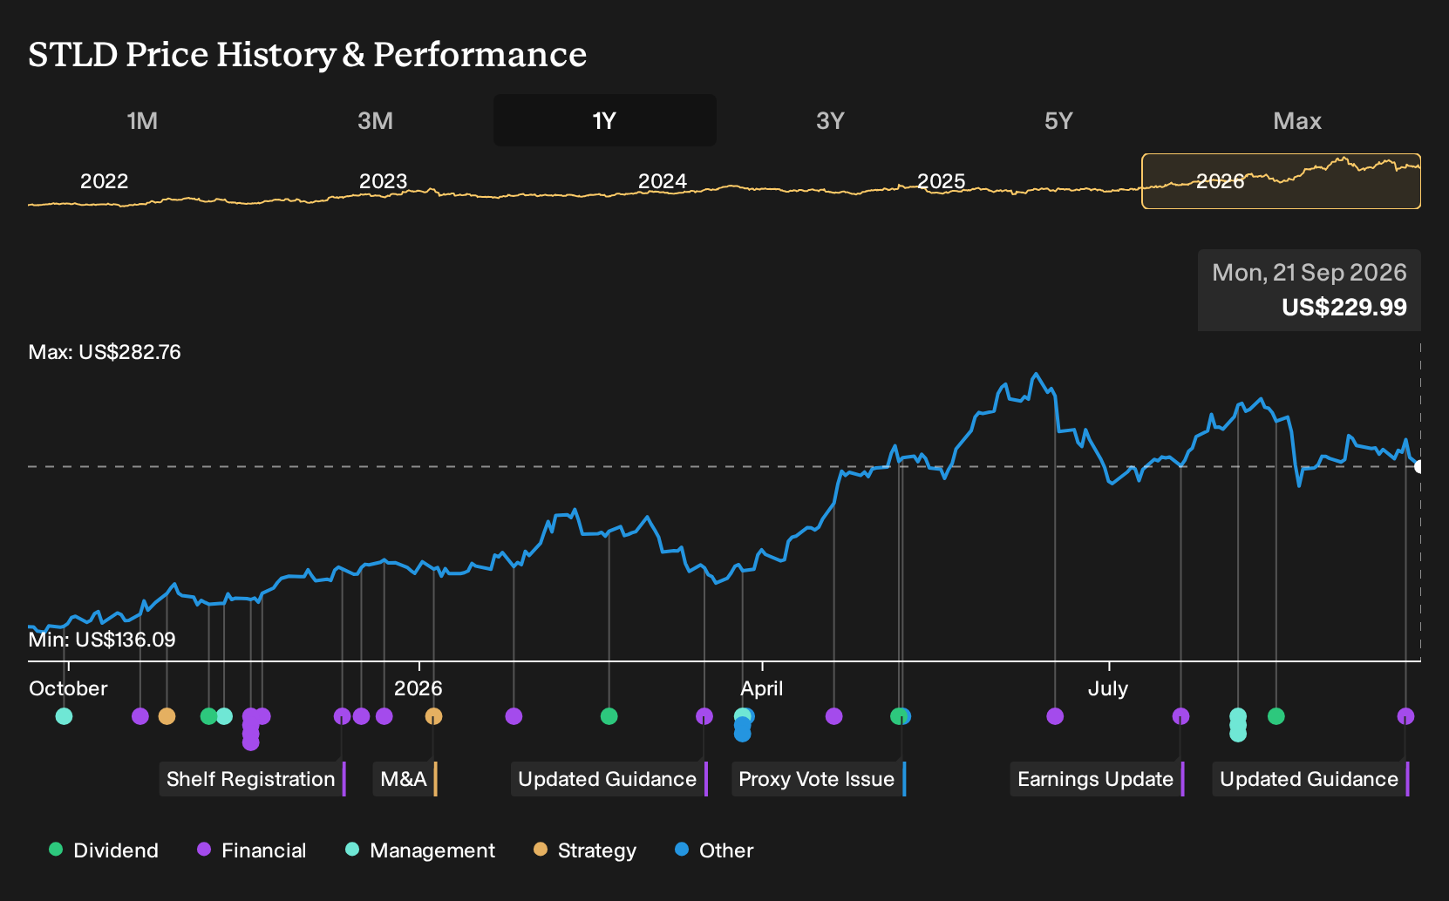Click the July axis label
1449x901 pixels.
1108,688
